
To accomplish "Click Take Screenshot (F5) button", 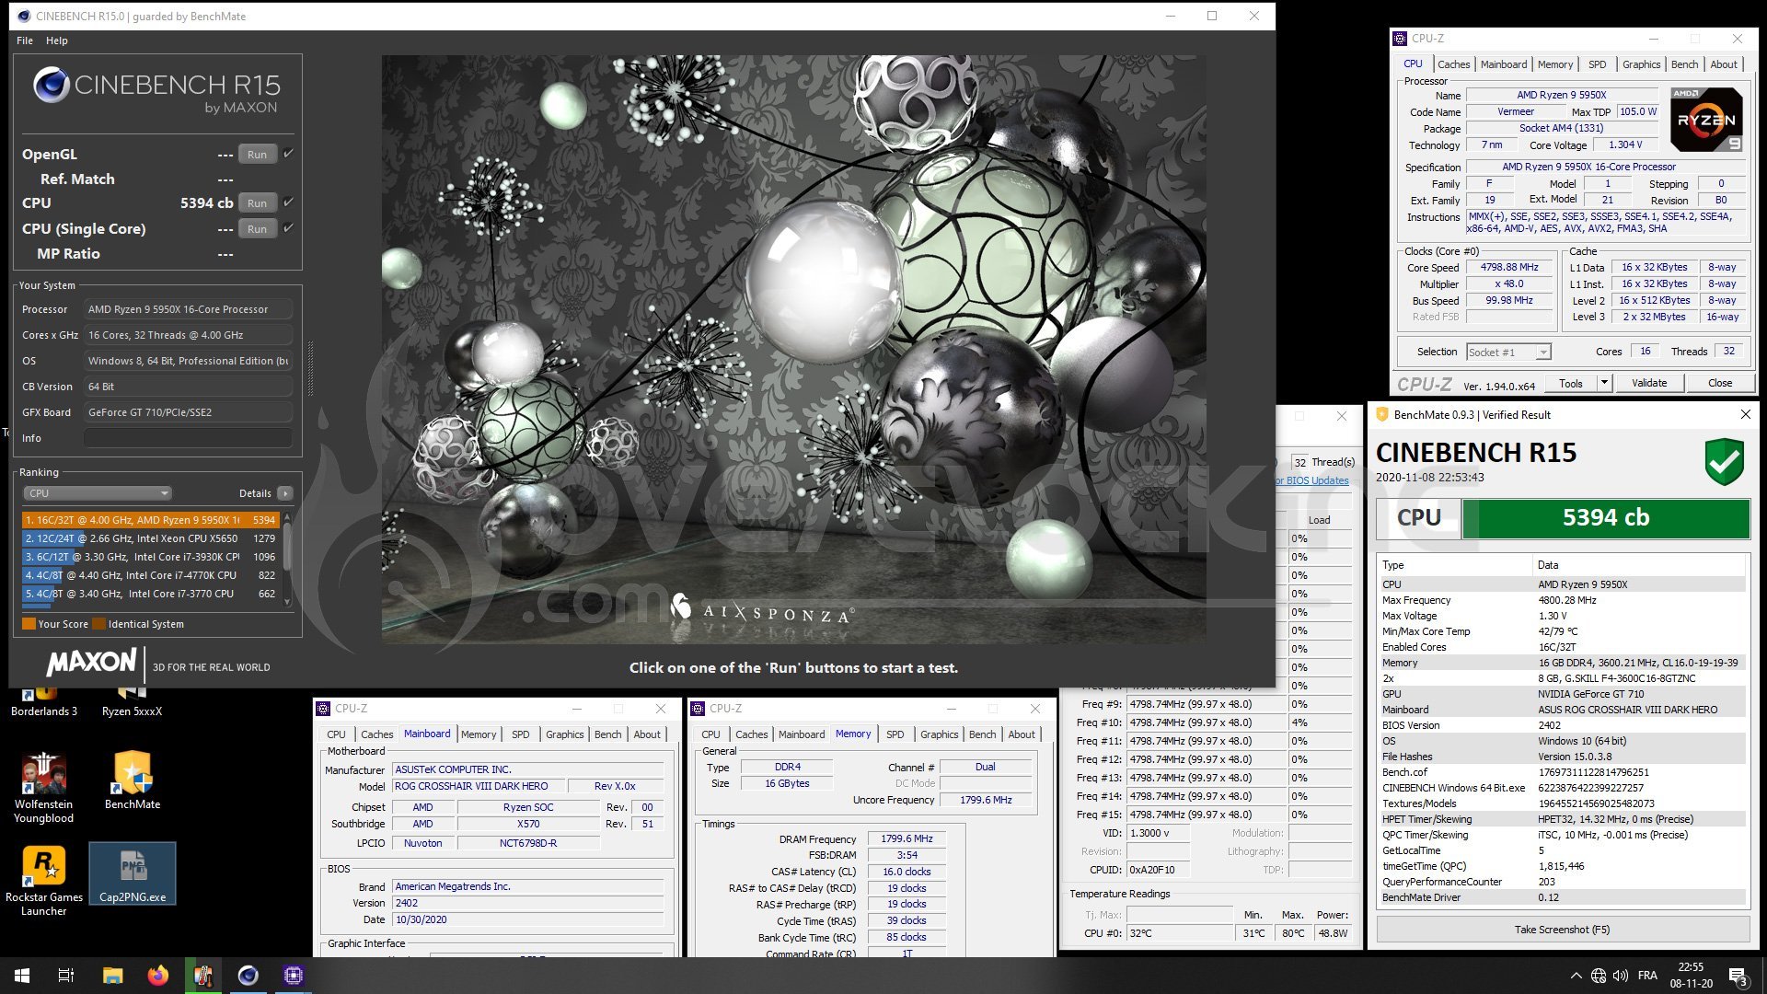I will point(1563,930).
